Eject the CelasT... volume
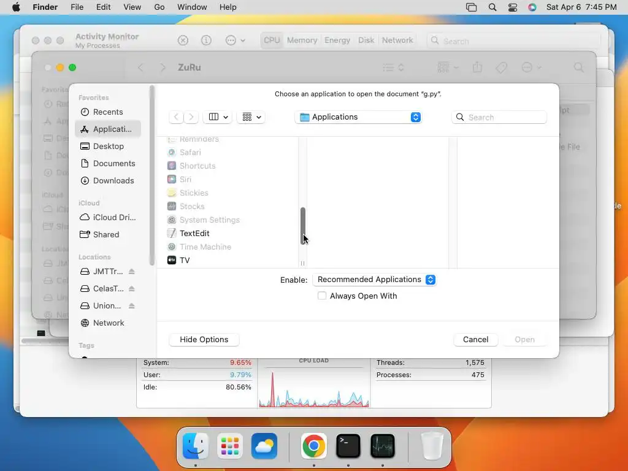The image size is (628, 471). coord(132,288)
